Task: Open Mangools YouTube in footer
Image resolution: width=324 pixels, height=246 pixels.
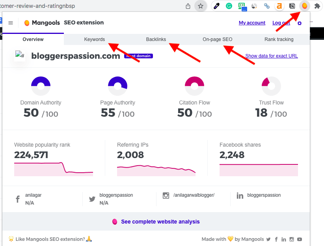Action: (300, 239)
